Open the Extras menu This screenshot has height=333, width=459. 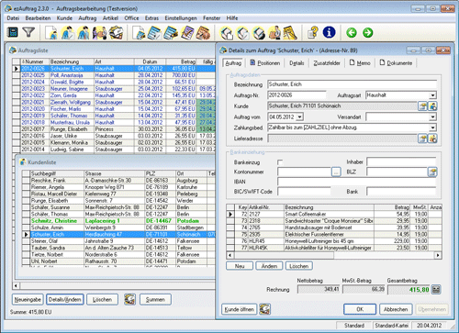[151, 18]
